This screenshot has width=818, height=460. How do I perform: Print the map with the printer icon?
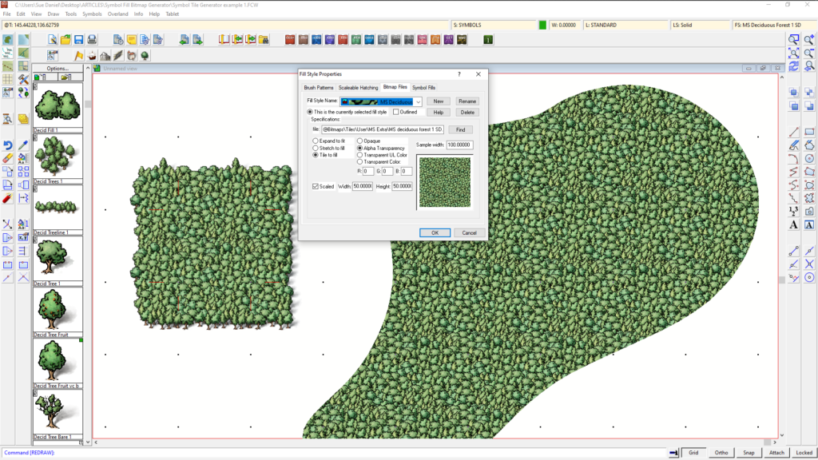92,39
